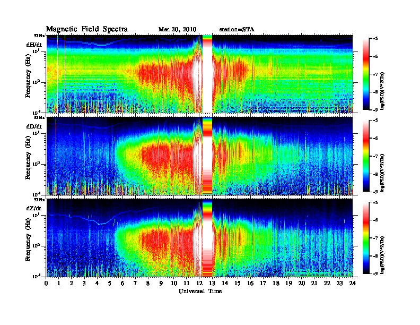Click the "station=STA" label
The image size is (420, 325).
click(237, 30)
